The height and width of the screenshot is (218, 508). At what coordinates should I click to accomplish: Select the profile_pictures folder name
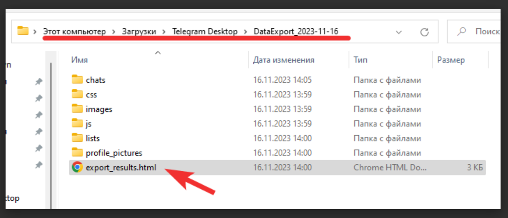tap(114, 153)
